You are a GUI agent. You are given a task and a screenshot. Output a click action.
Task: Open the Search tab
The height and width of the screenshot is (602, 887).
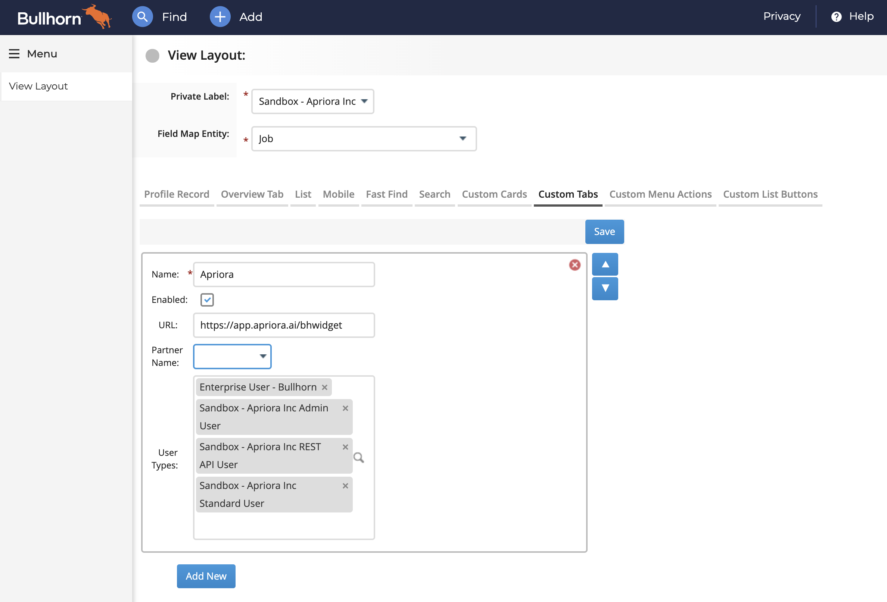click(435, 194)
